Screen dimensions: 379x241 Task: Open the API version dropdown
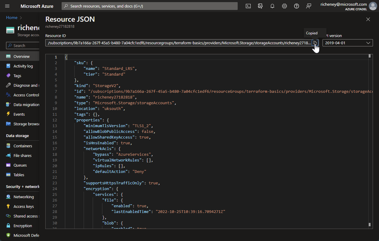click(347, 43)
